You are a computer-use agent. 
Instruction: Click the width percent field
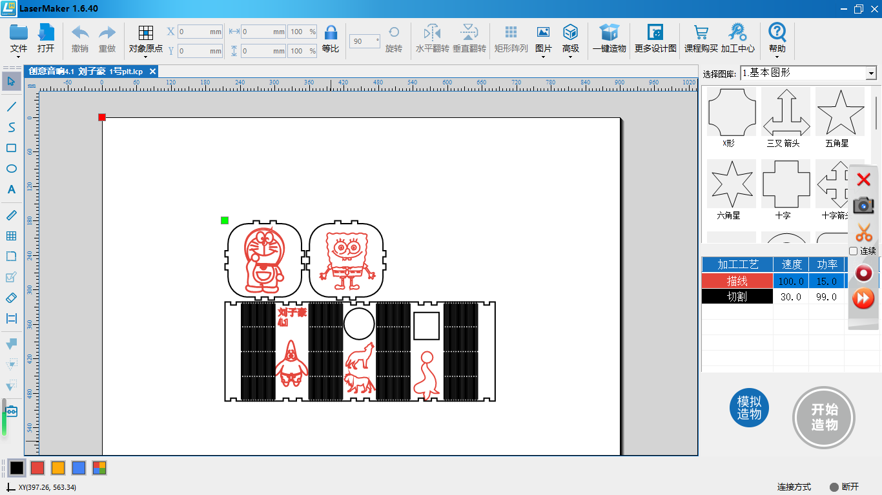[x=303, y=31]
